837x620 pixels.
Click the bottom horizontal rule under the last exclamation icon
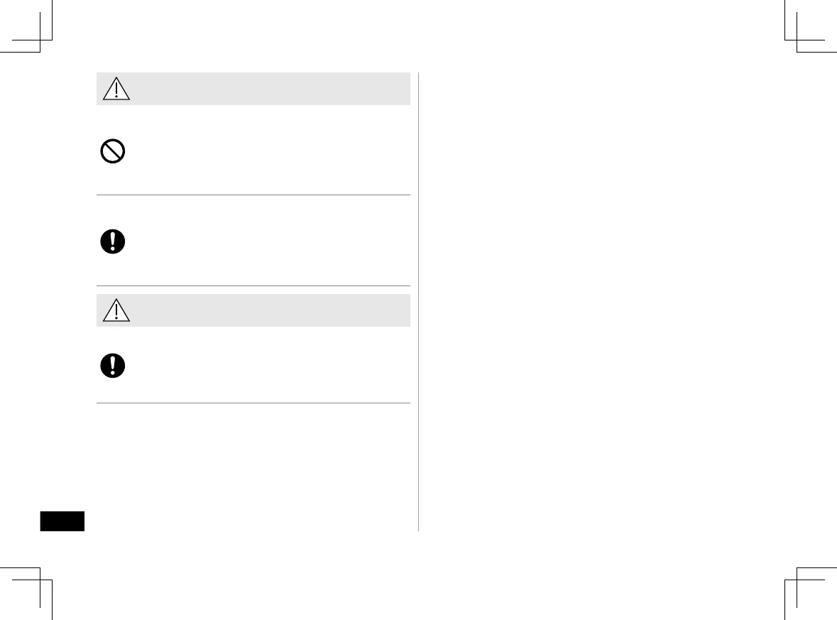click(253, 403)
